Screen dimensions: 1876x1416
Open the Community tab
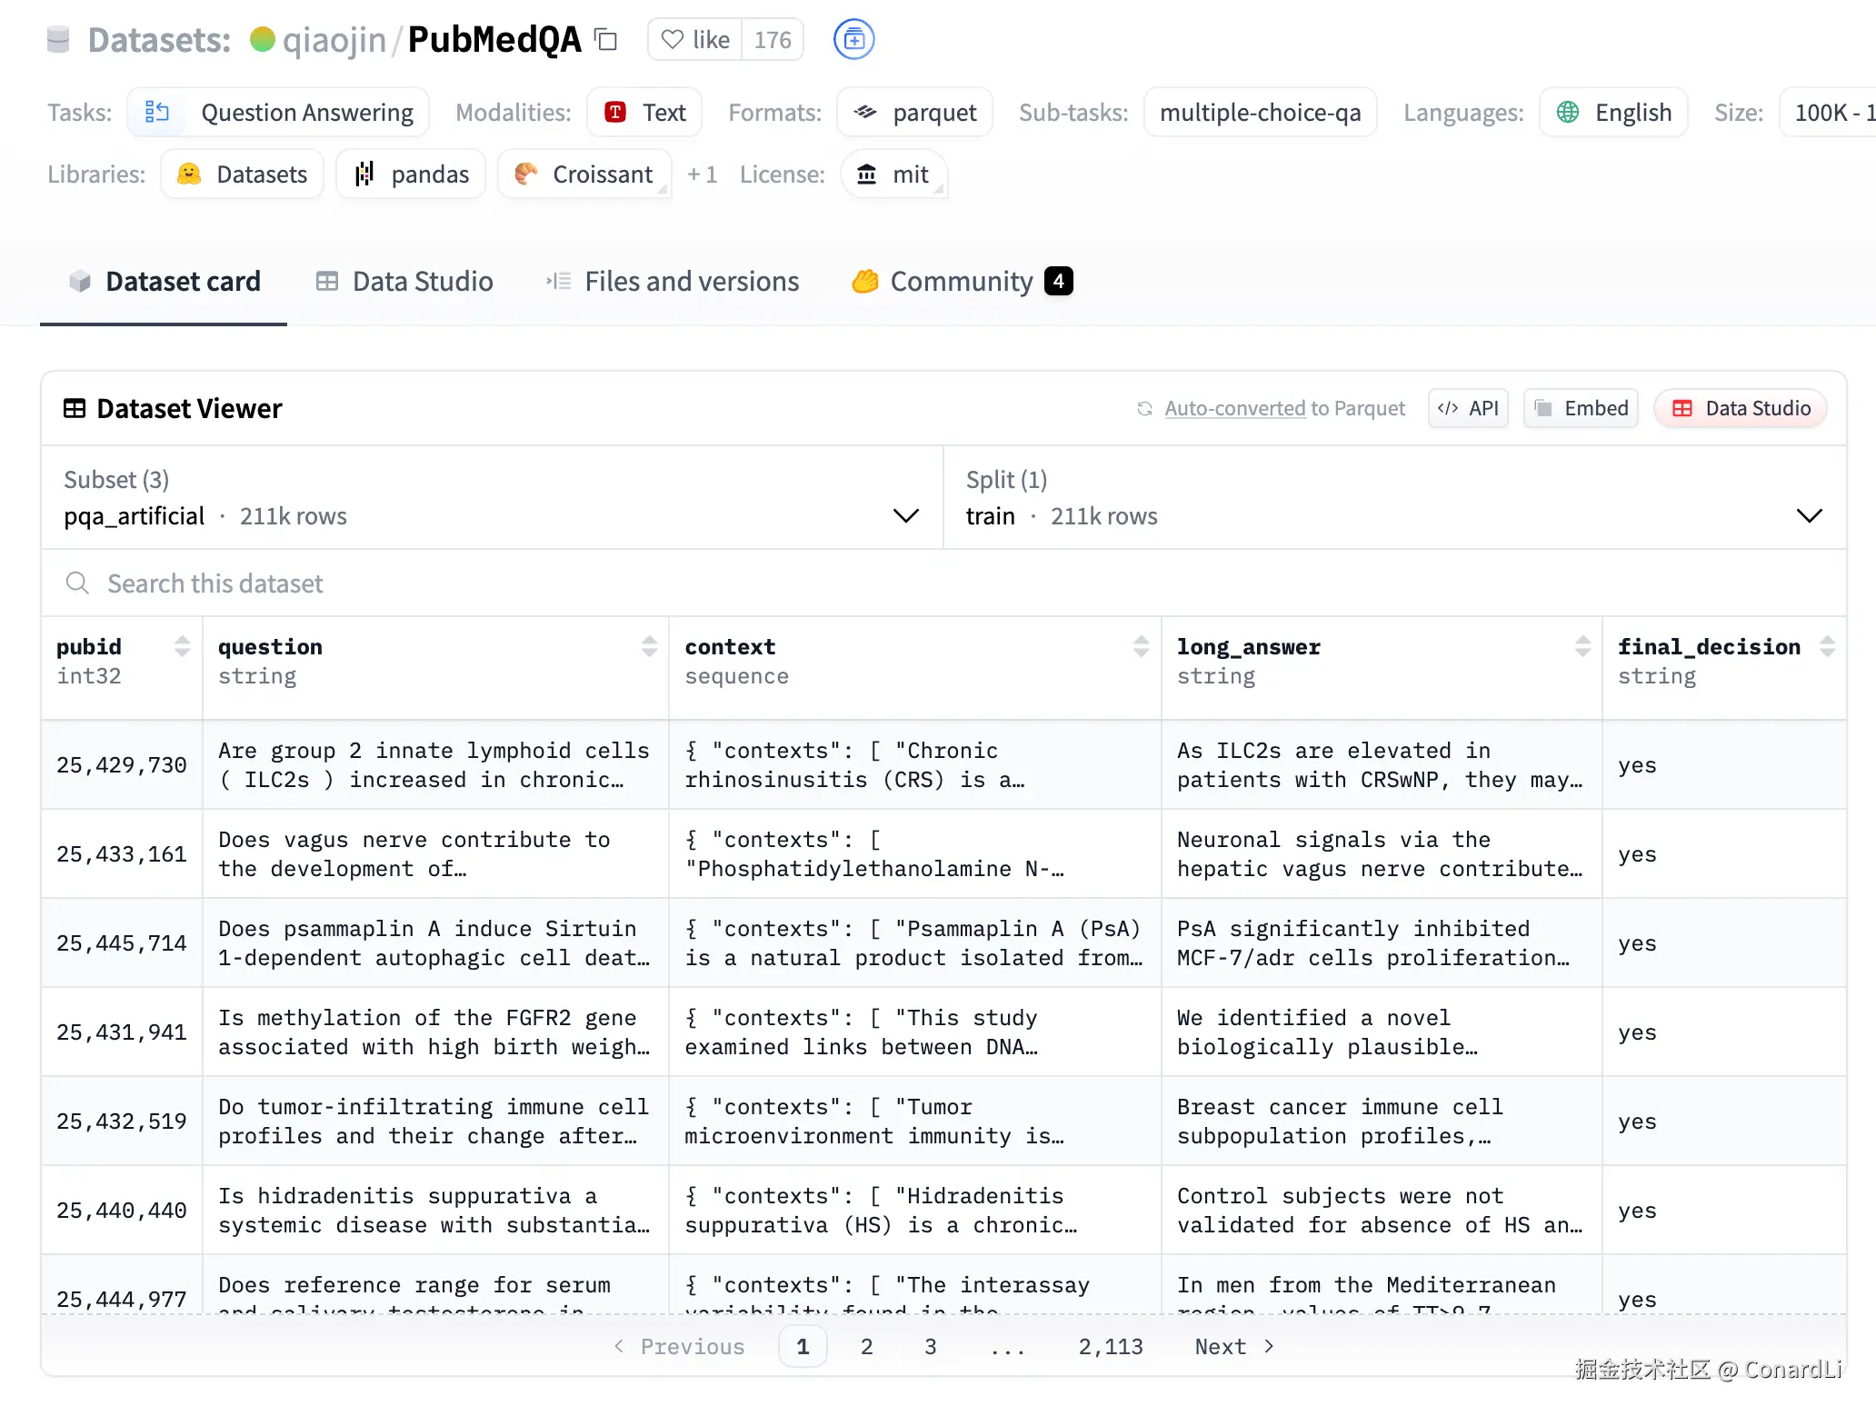pyautogui.click(x=959, y=281)
